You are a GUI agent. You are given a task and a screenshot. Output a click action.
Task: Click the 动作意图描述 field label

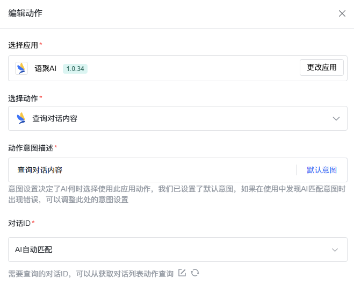click(x=31, y=147)
